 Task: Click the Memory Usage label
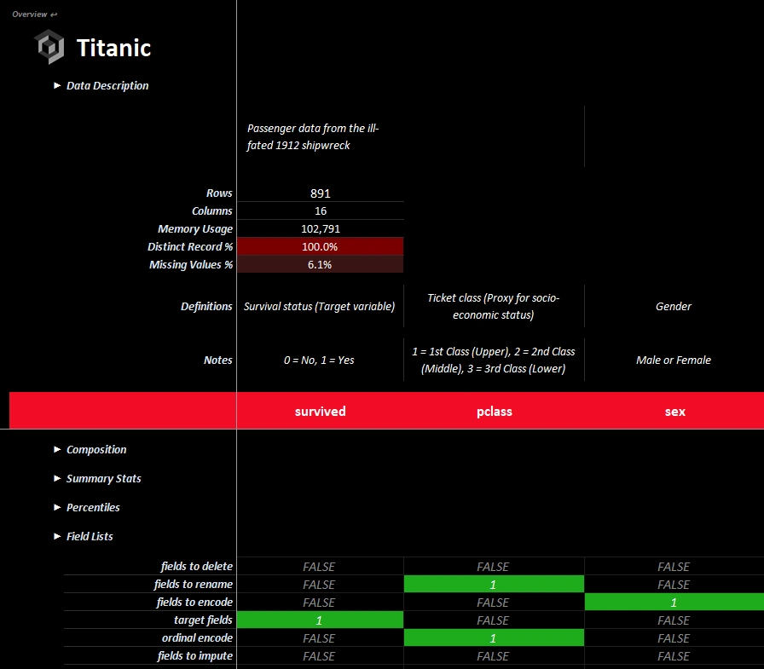195,229
